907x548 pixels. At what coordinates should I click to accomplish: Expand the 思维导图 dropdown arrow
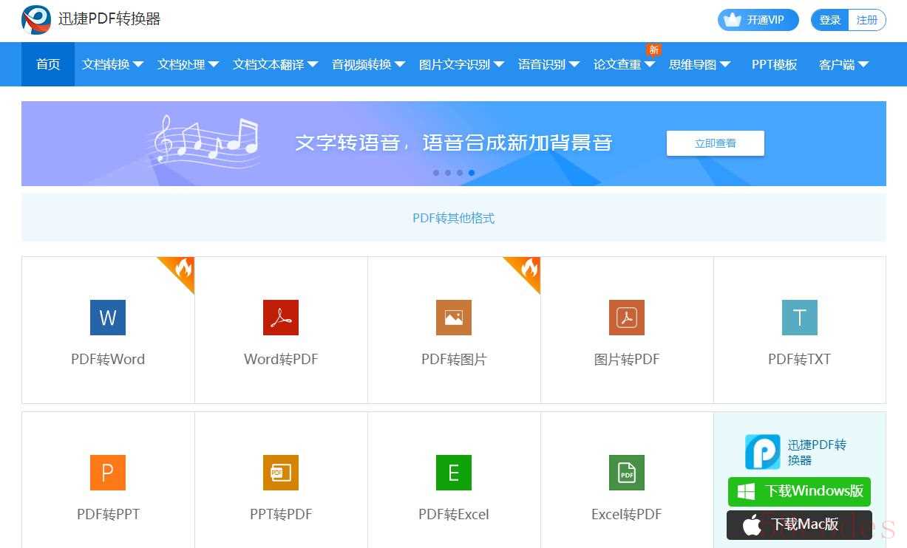[x=725, y=64]
